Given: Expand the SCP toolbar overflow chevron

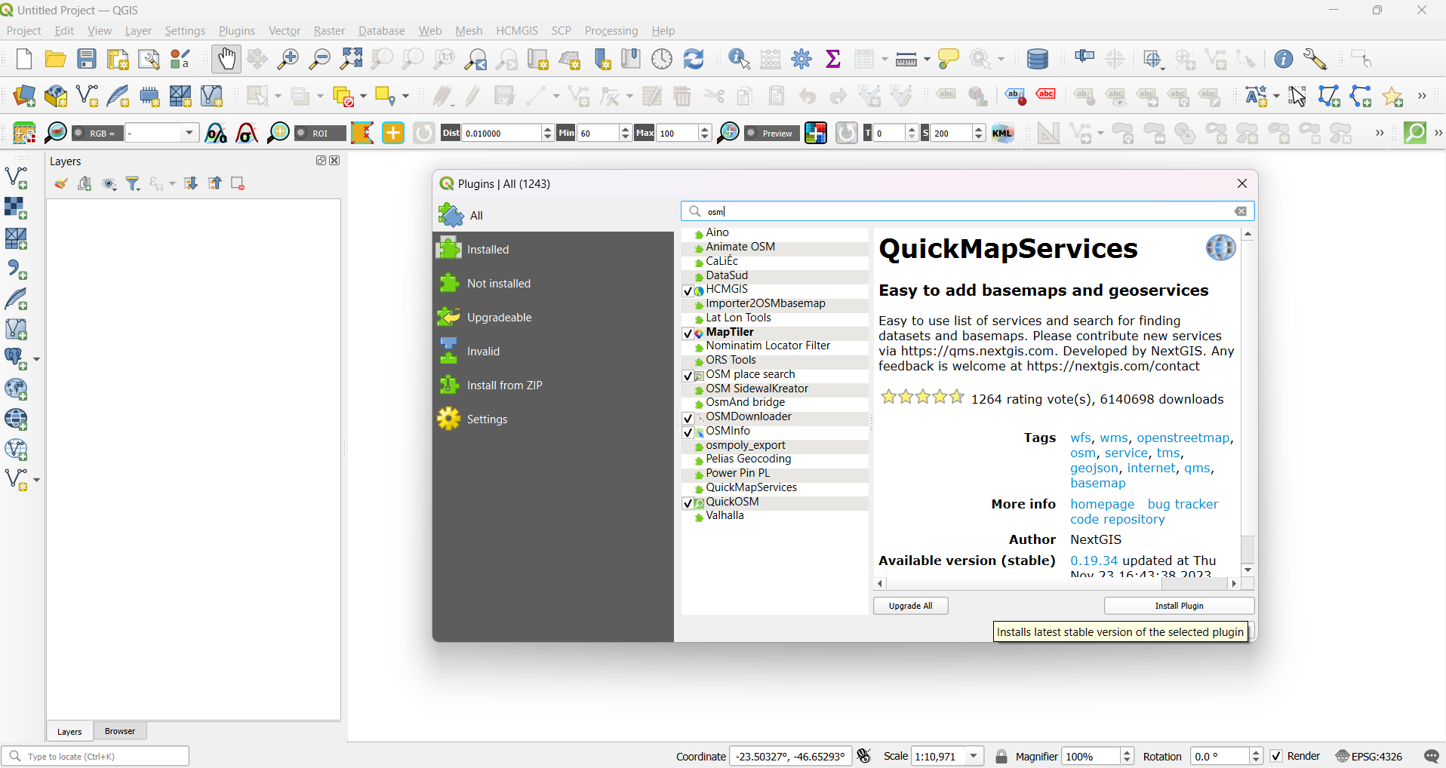Looking at the screenshot, I should [x=1380, y=134].
